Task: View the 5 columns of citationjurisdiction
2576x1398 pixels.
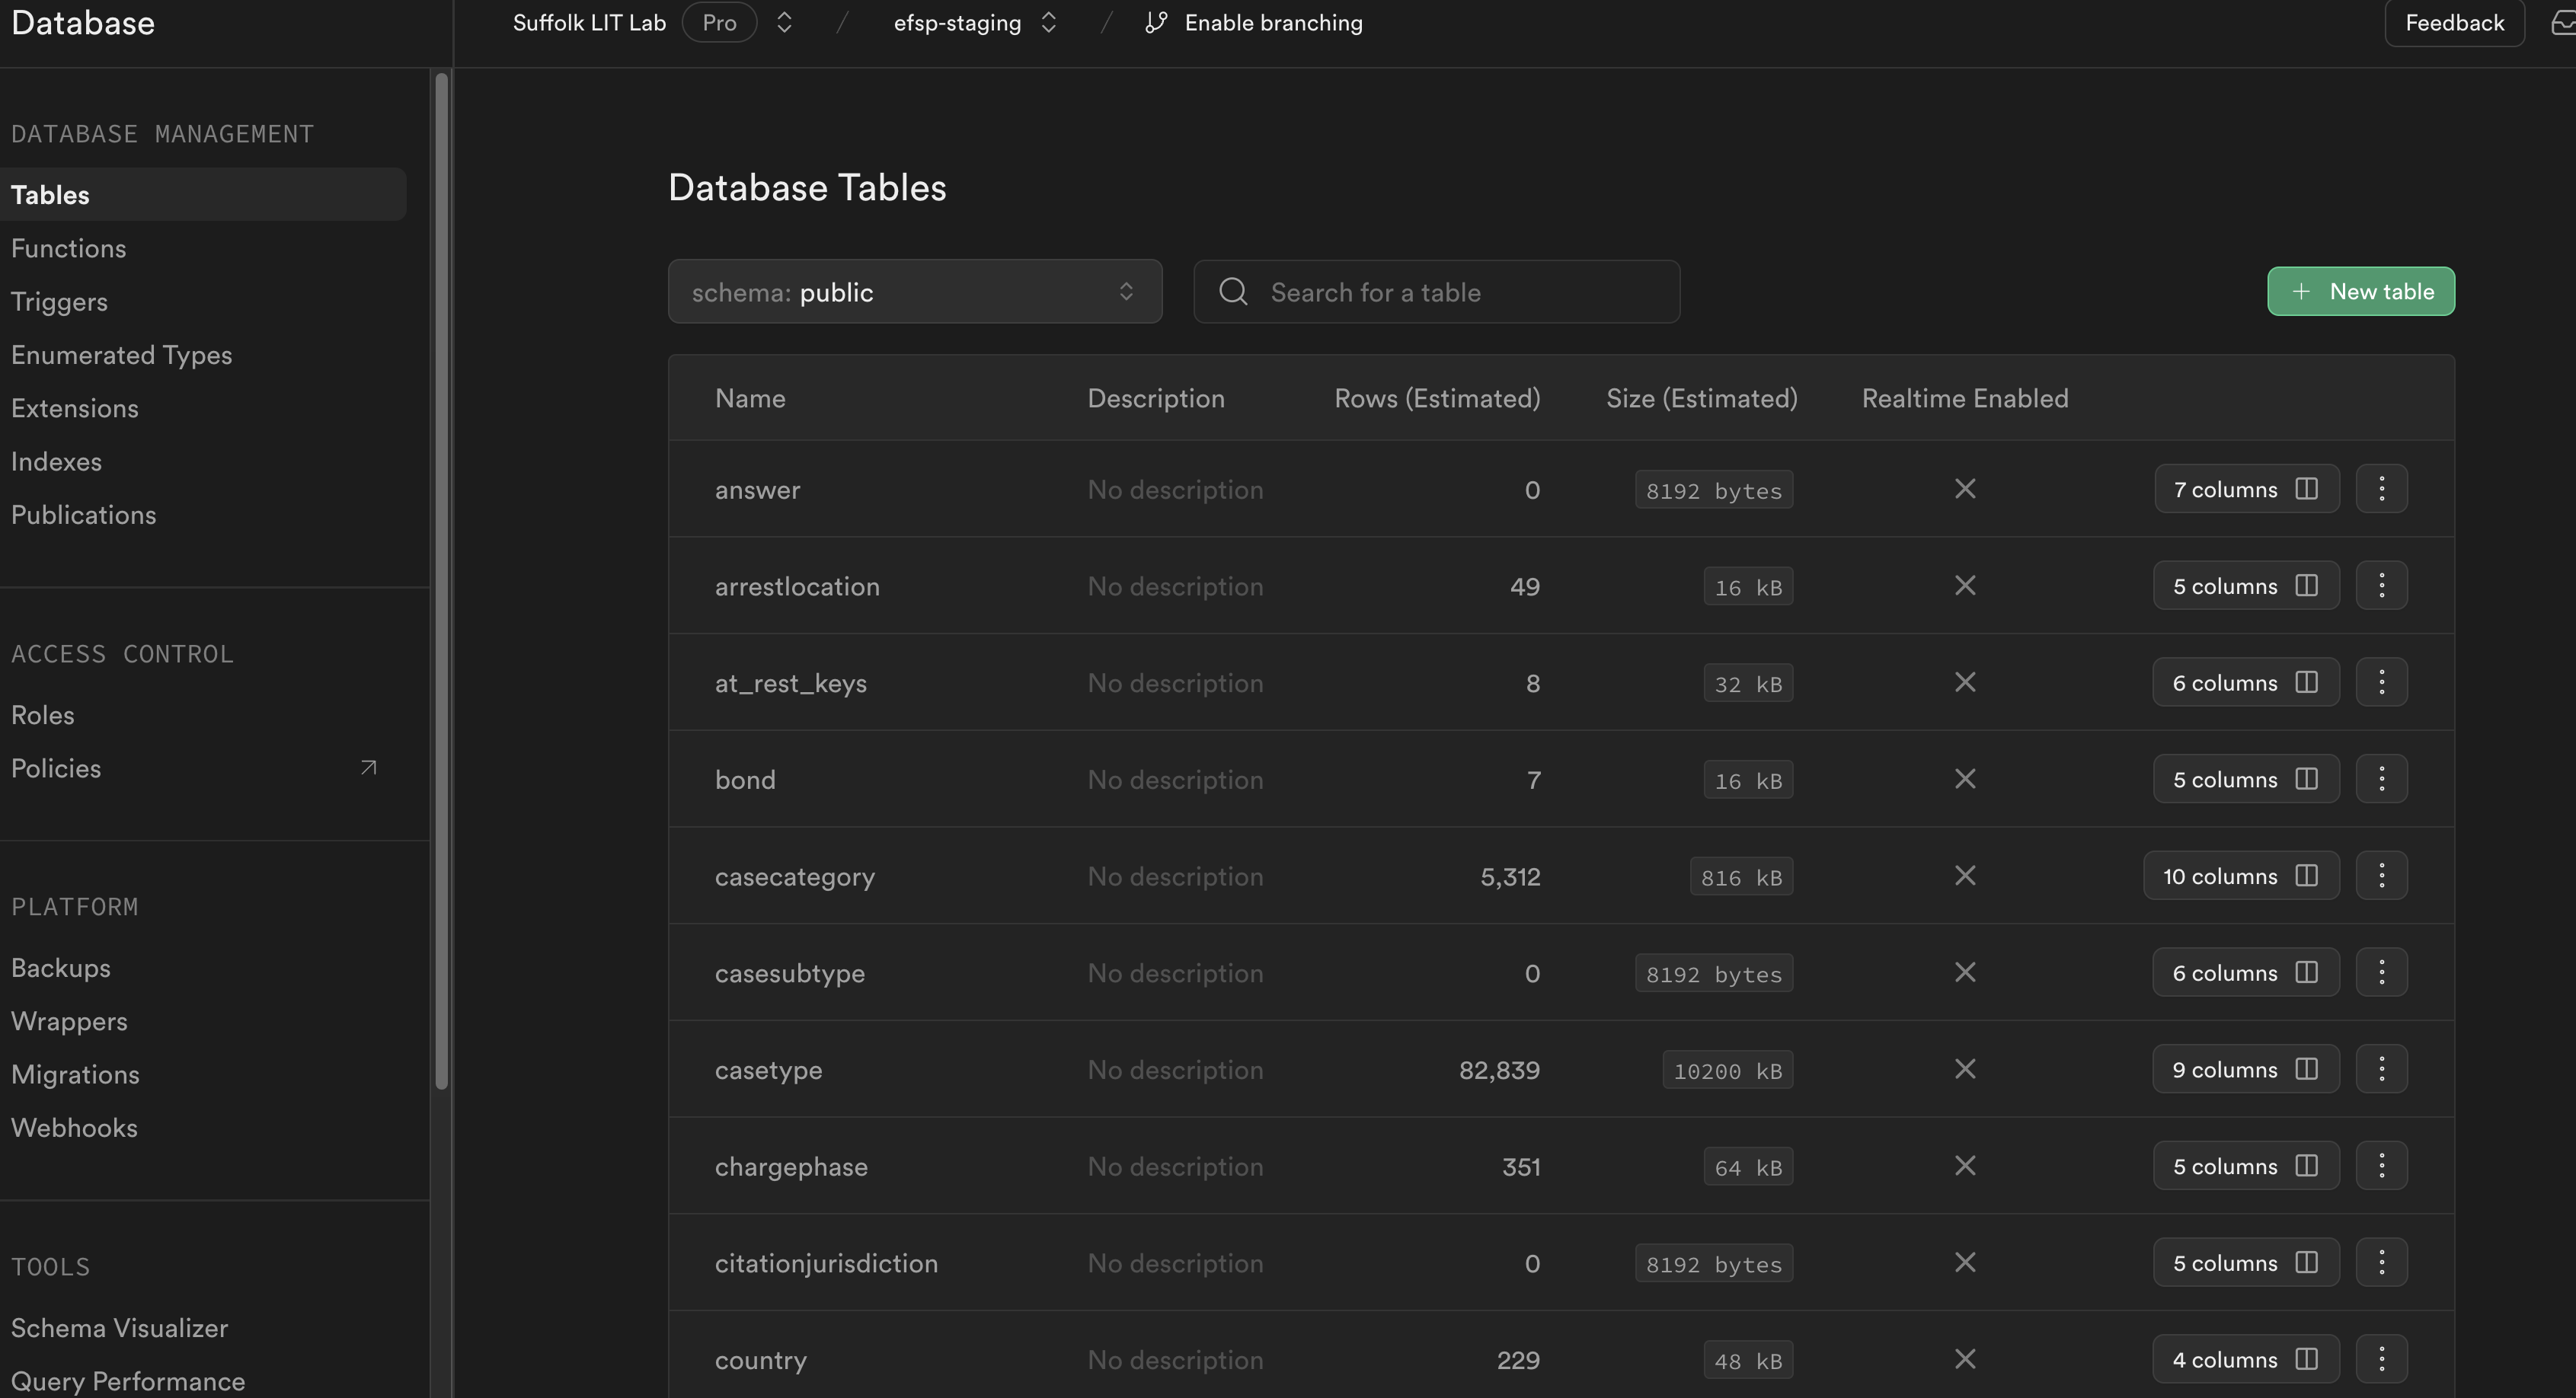Action: 2246,1262
